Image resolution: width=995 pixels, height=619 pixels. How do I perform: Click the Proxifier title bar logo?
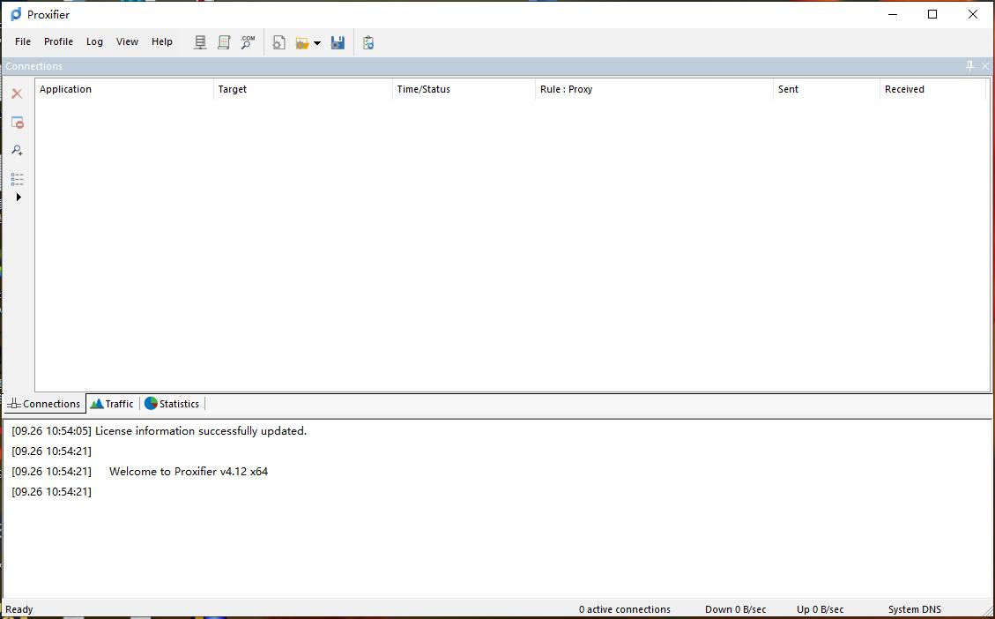click(x=16, y=14)
